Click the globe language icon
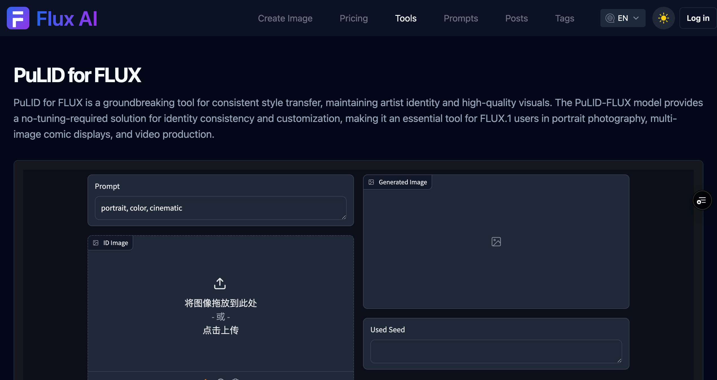717x380 pixels. [610, 18]
